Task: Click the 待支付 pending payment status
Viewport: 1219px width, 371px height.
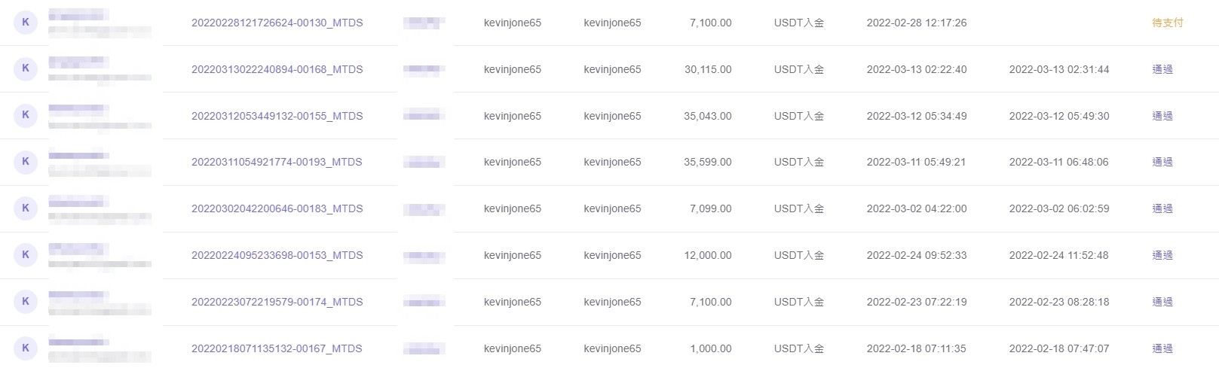Action: tap(1167, 23)
